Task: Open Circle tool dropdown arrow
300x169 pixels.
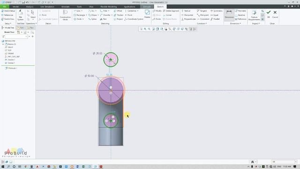Action: (83, 19)
